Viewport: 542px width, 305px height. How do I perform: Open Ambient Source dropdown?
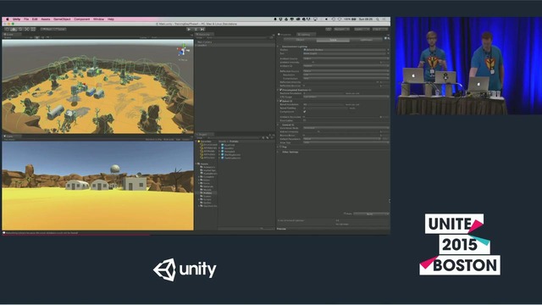point(346,58)
